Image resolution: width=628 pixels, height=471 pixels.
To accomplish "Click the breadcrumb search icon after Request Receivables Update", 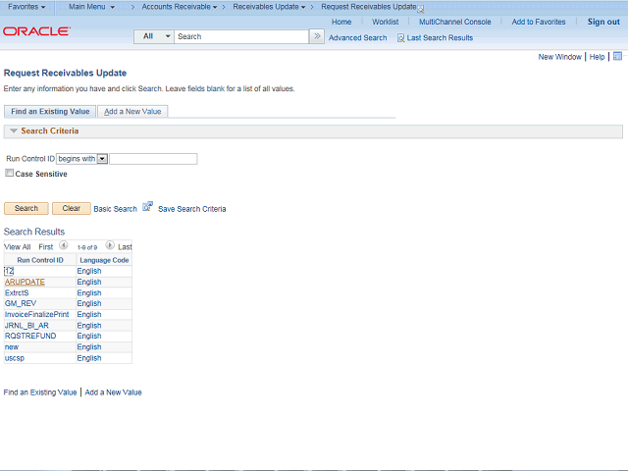I will pyautogui.click(x=421, y=9).
